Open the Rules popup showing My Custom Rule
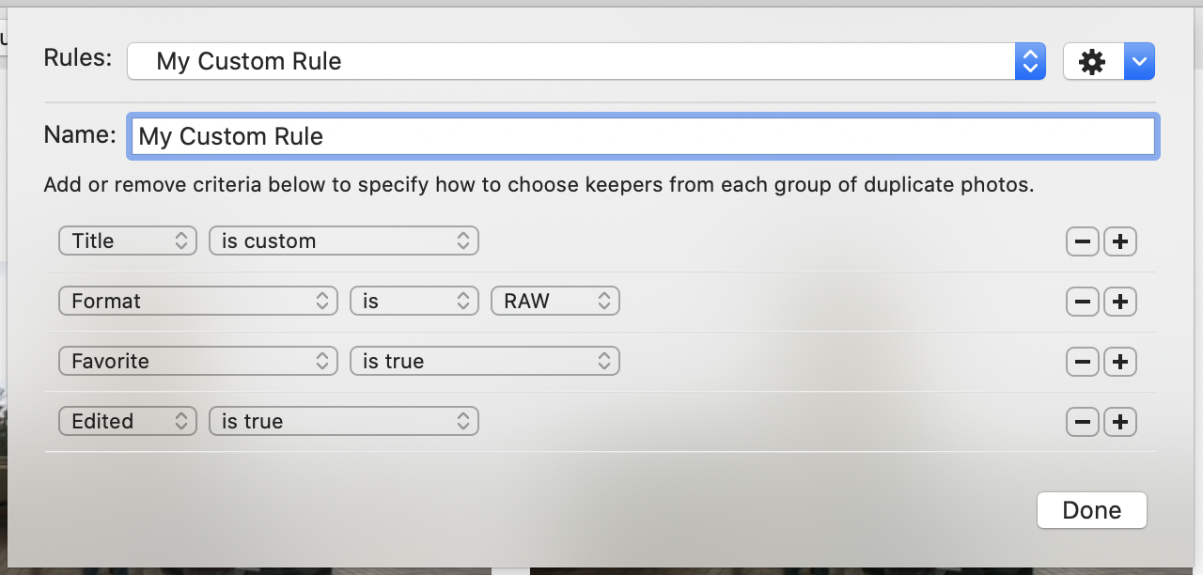The image size is (1203, 575). click(586, 62)
